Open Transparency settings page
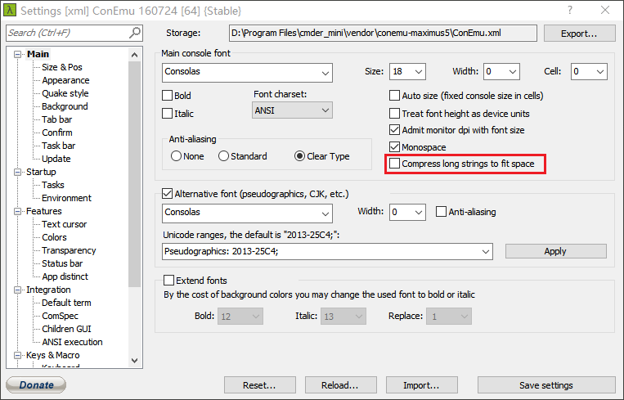Screen dimensions: 624x400 pos(69,250)
